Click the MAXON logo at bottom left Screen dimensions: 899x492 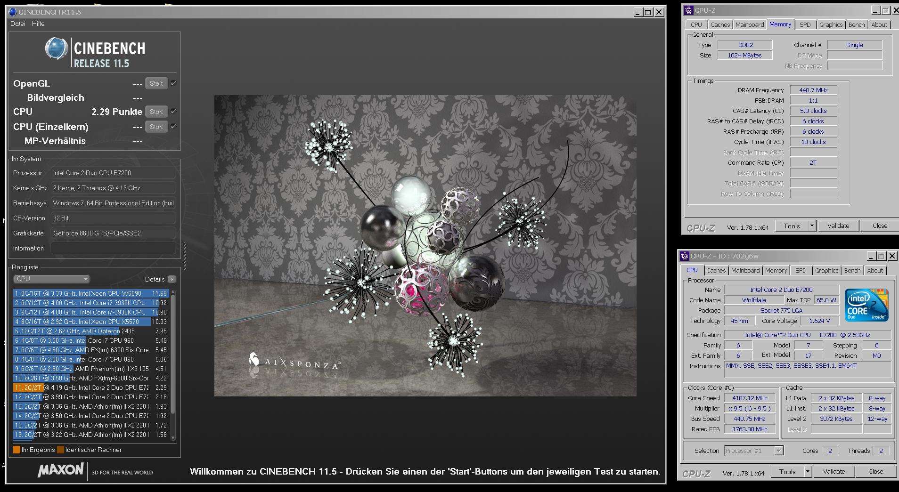point(61,470)
